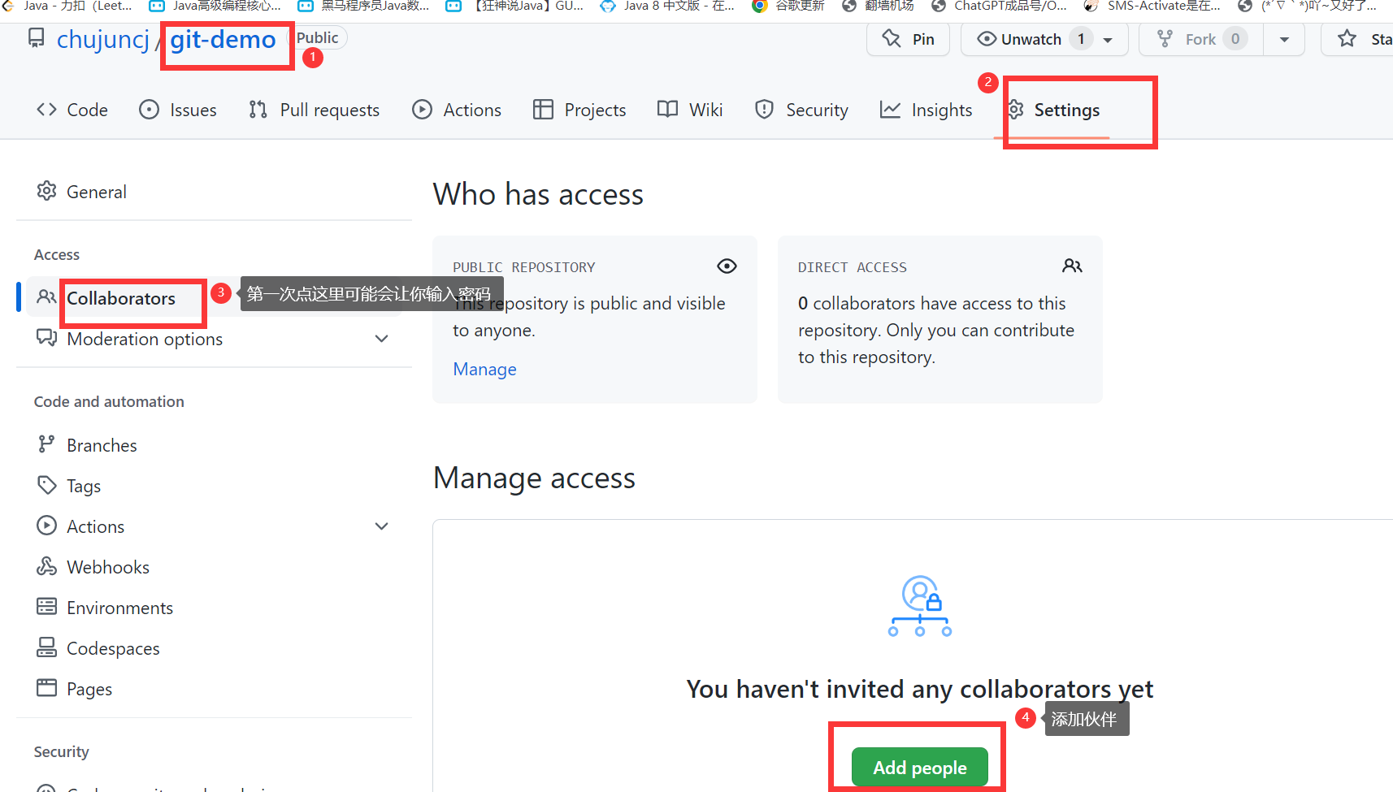
Task: Expand the sidebar Actions chevron
Action: click(x=381, y=526)
